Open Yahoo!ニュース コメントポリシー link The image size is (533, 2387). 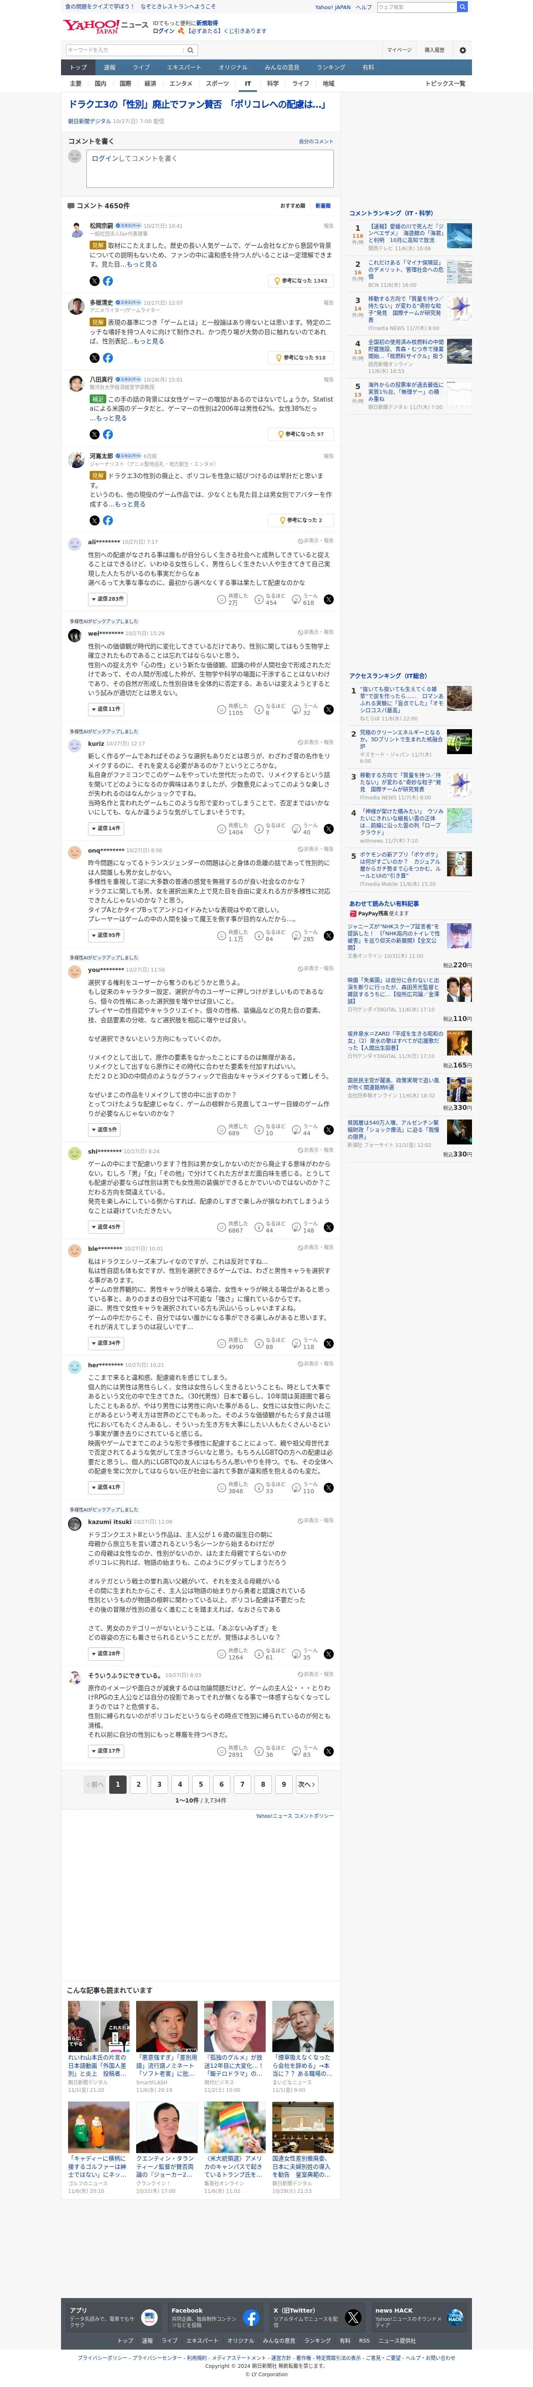click(x=294, y=1815)
